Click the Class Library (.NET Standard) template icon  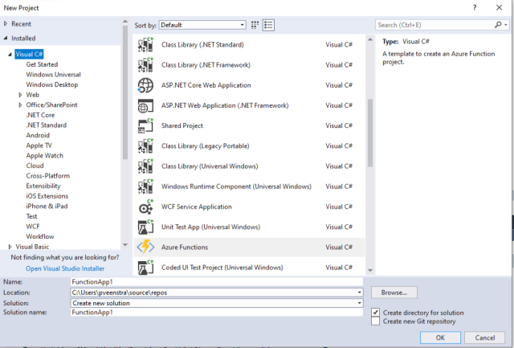[145, 45]
